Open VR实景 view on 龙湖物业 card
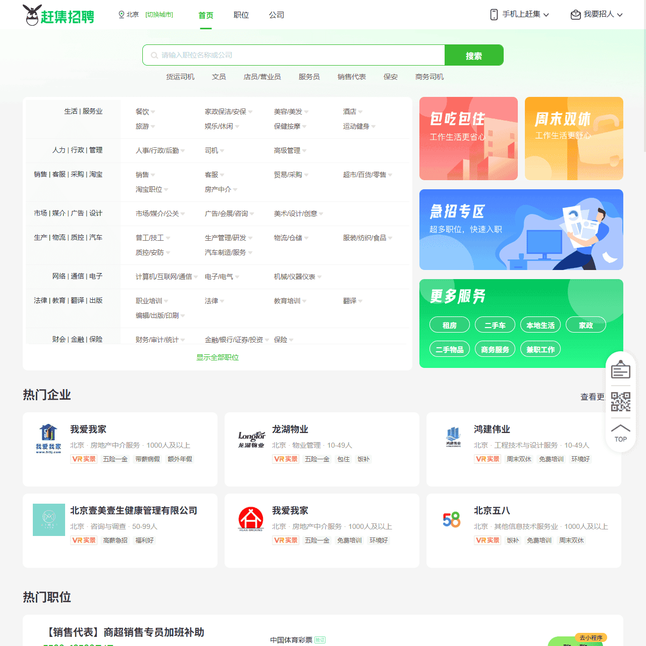This screenshot has width=646, height=646. pyautogui.click(x=285, y=459)
